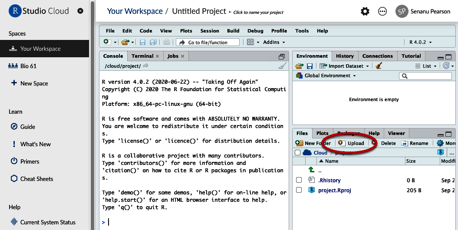
Task: Click the New Folder button
Action: pyautogui.click(x=313, y=143)
